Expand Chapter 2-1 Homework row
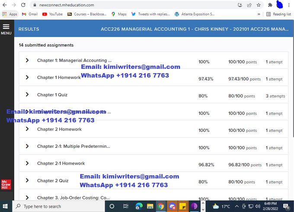The image size is (294, 212). (x=27, y=163)
